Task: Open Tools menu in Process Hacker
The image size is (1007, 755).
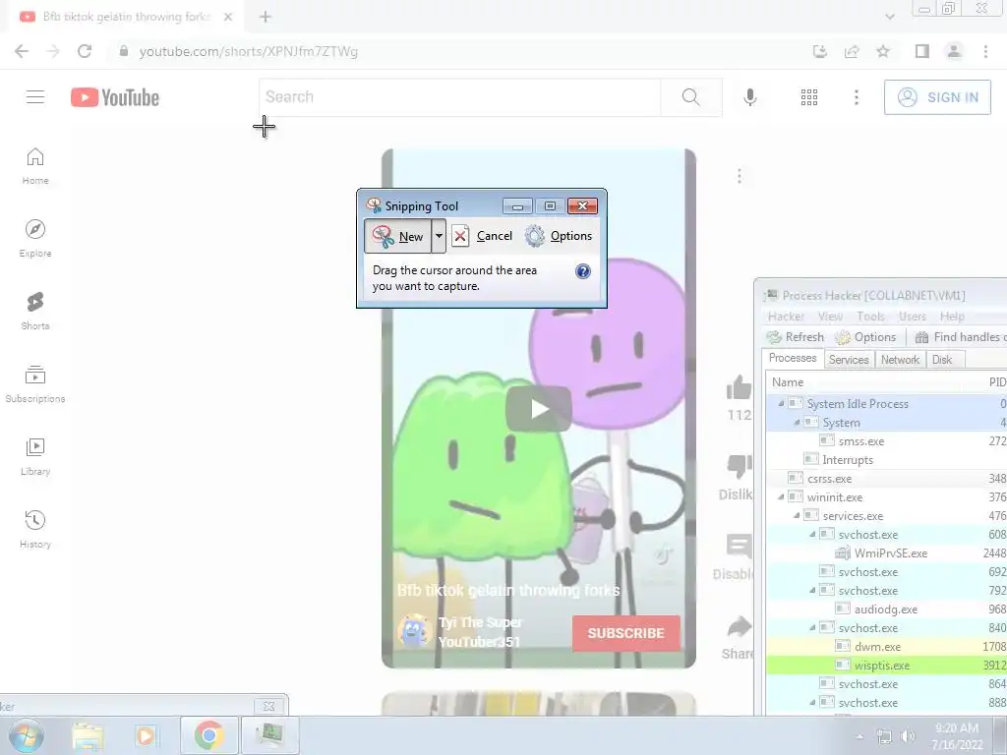Action: (x=870, y=317)
